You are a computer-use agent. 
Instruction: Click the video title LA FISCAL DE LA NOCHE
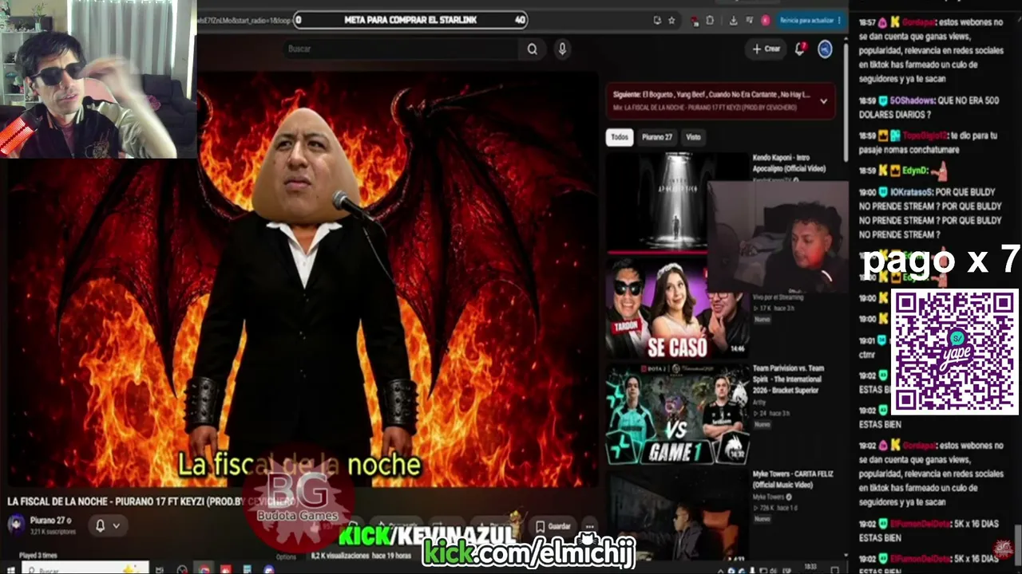[x=152, y=501]
